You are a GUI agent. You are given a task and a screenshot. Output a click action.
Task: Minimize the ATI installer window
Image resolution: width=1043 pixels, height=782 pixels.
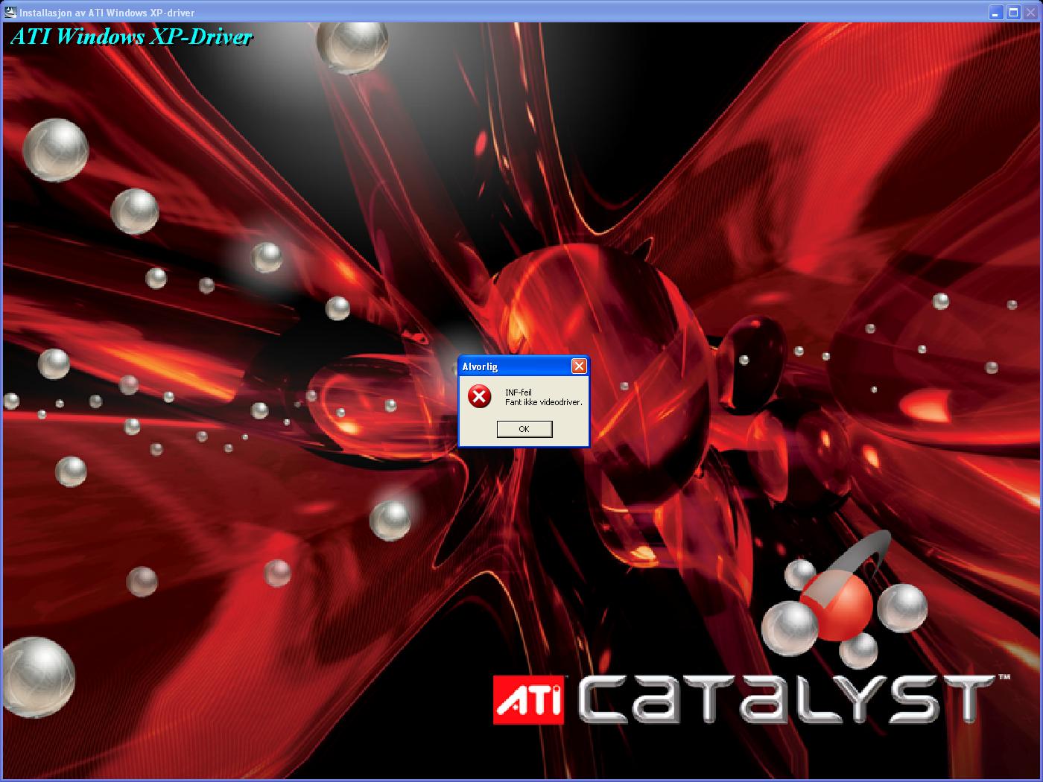coord(996,13)
